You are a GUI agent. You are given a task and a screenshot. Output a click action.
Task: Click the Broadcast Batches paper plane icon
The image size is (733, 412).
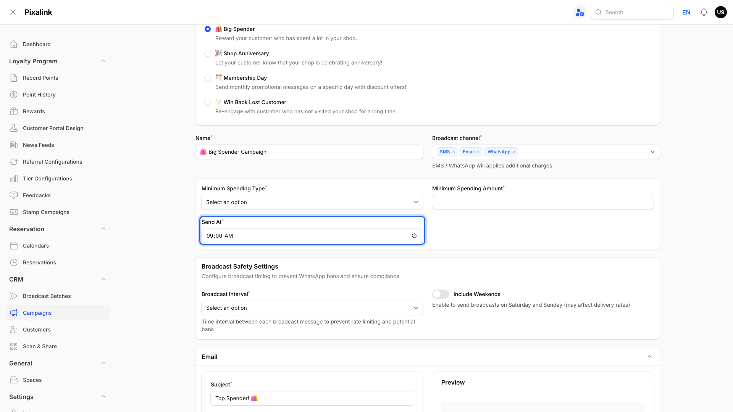tap(14, 296)
